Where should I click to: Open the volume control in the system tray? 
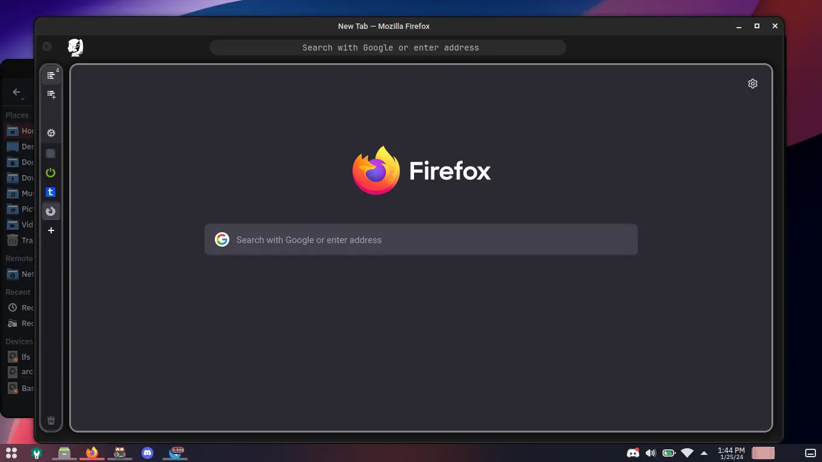point(650,453)
